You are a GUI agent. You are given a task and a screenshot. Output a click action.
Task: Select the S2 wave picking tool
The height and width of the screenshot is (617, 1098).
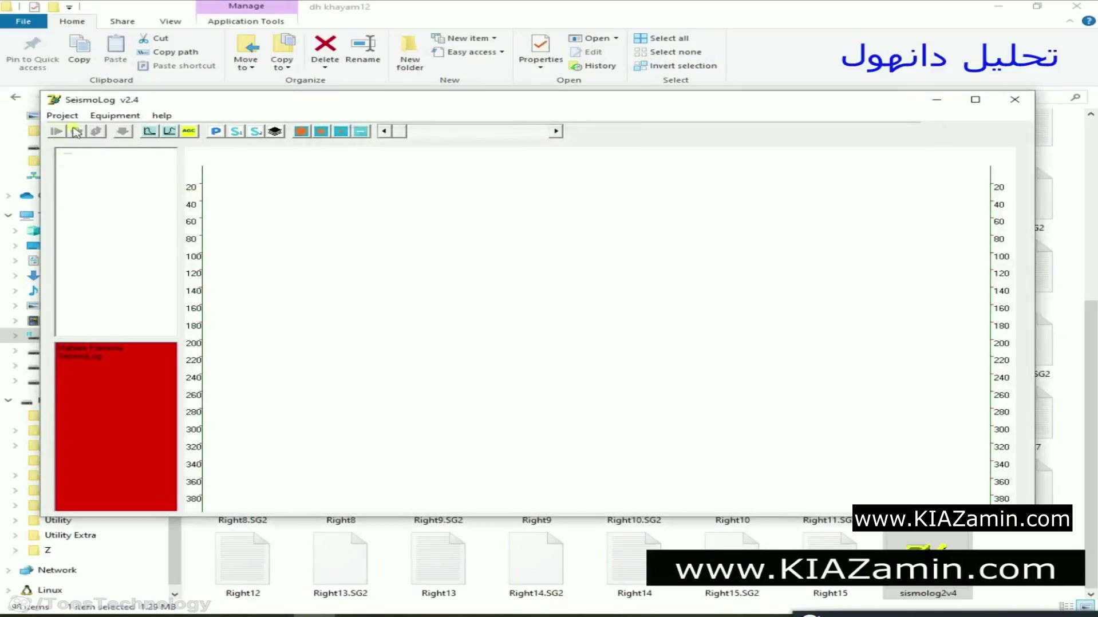256,131
